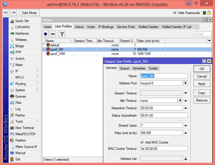Click the Redo arrow icon
The image size is (215, 165).
pos(13,13)
